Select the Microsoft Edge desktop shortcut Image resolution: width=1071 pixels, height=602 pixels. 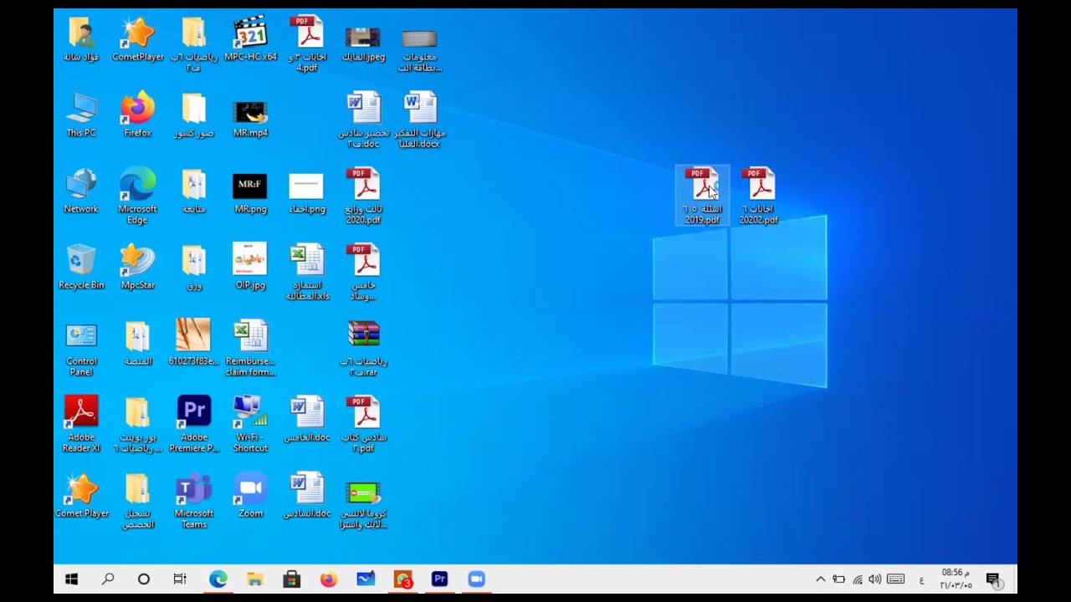137,196
